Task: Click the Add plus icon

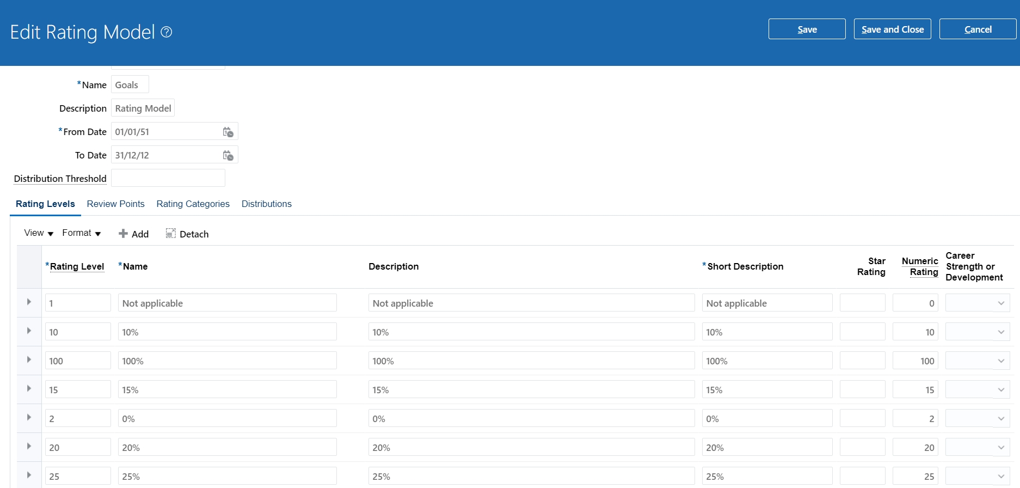Action: [123, 234]
